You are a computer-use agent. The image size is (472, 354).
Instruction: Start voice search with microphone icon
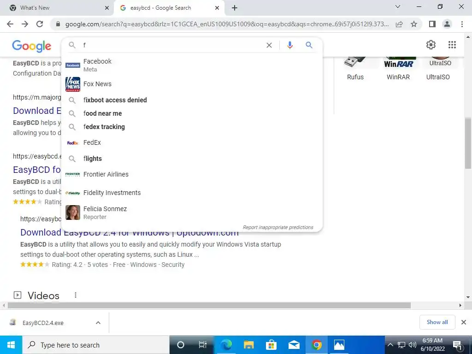click(290, 45)
